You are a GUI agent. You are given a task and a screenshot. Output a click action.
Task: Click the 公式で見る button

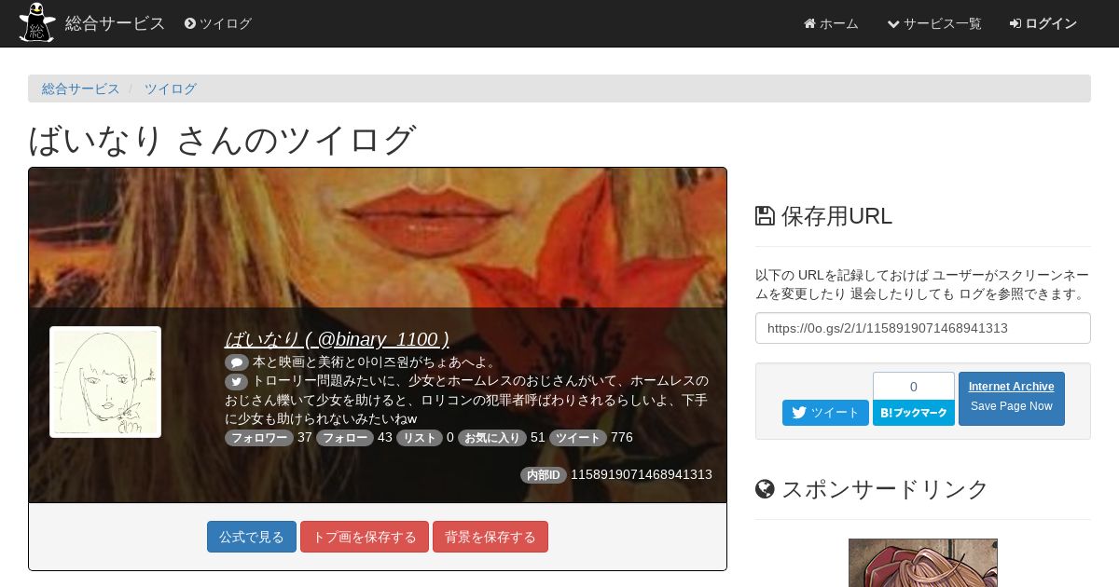(x=252, y=537)
